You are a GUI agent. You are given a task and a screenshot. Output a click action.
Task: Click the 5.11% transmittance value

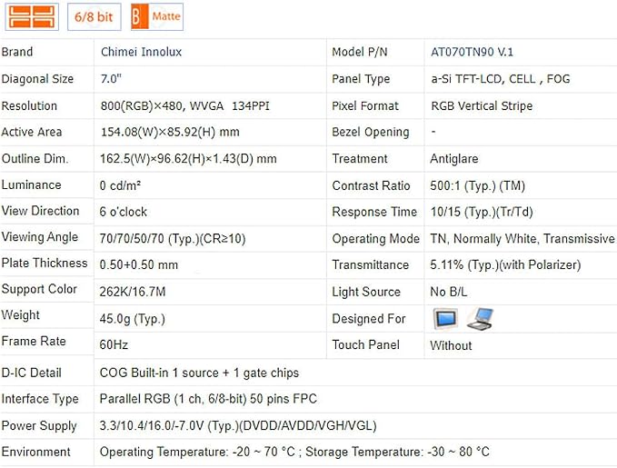(505, 264)
